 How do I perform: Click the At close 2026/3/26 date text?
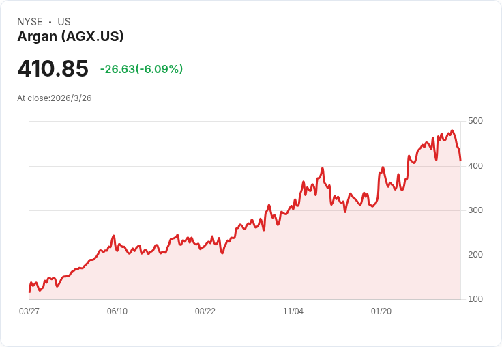click(x=55, y=98)
